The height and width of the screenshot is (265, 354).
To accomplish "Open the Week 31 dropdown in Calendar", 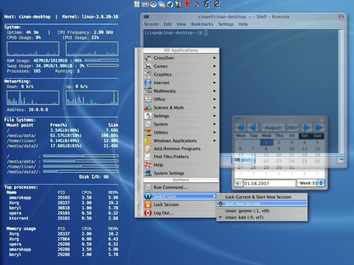I will click(311, 183).
